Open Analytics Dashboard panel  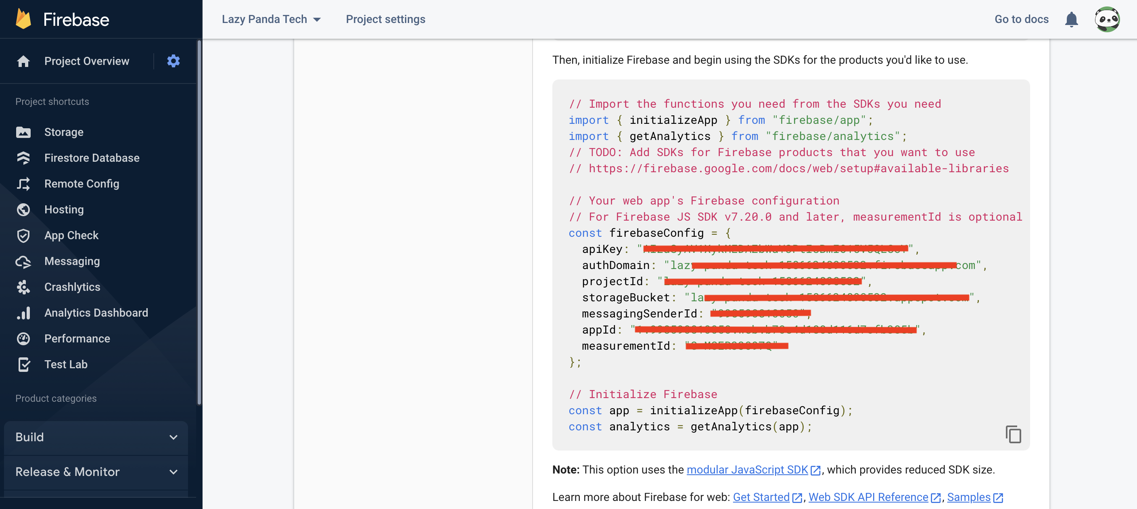[x=96, y=313]
